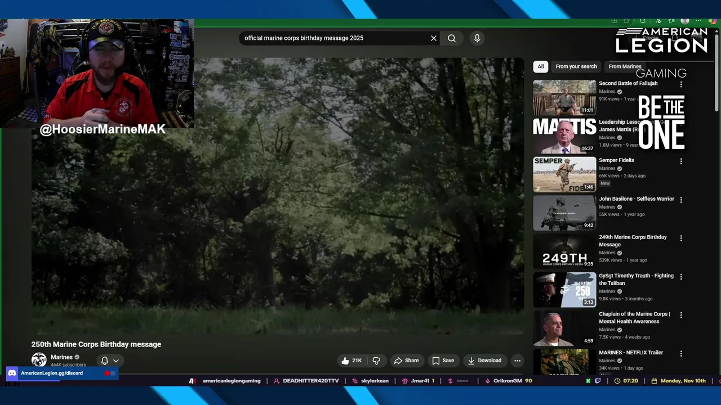Click the AmericanLegion.gg/discord label

coord(52,373)
